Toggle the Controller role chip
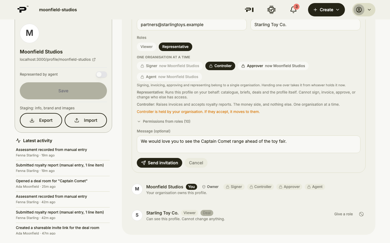390x243 pixels. pos(220,66)
